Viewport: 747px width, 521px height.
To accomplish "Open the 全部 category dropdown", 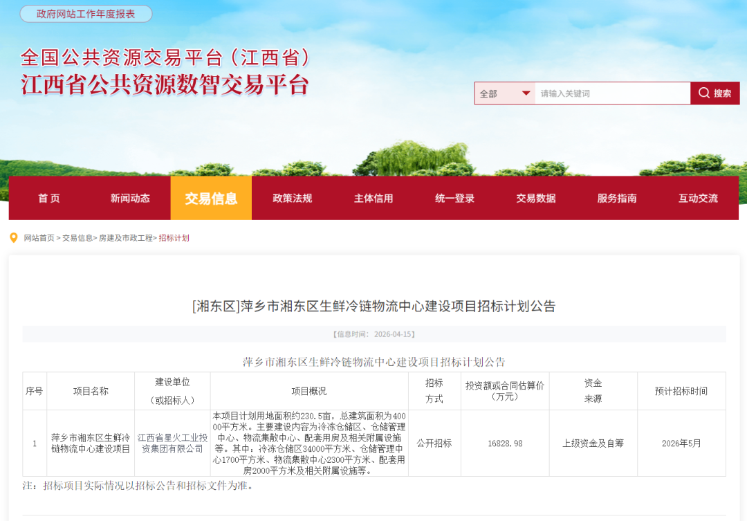I will click(505, 93).
